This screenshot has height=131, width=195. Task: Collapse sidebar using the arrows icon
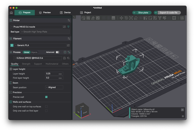(x=74, y=17)
